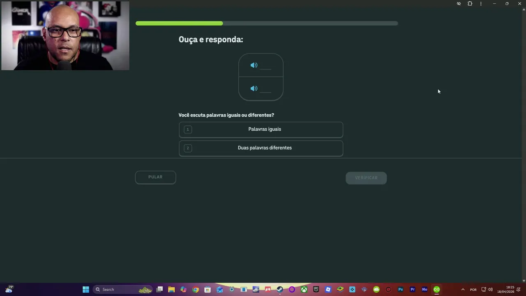Open Roblox from the taskbar

pos(328,289)
